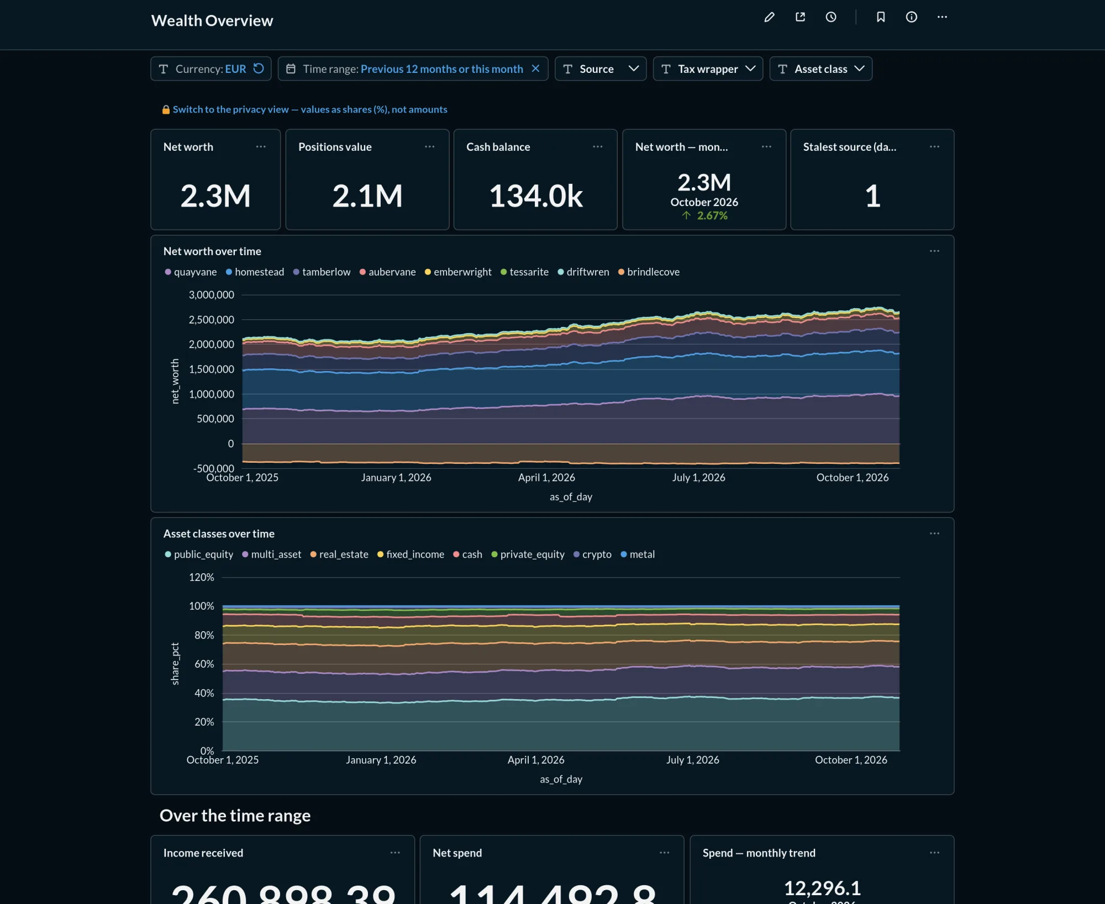Open the Cash balance card menu
Viewport: 1105px width, 904px height.
click(x=598, y=147)
